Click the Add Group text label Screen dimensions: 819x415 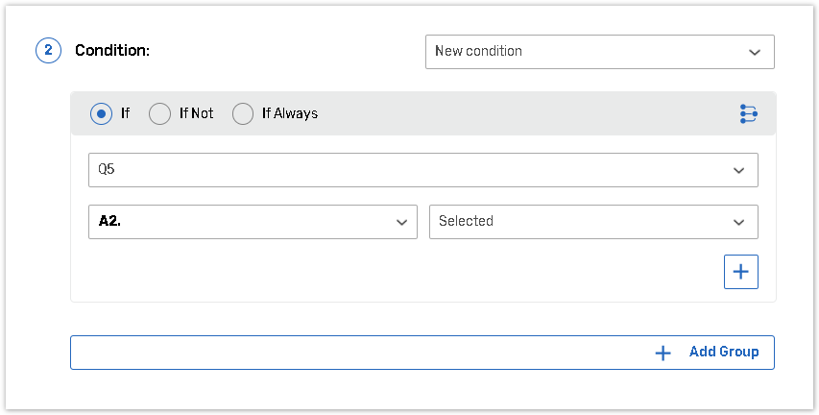click(724, 353)
